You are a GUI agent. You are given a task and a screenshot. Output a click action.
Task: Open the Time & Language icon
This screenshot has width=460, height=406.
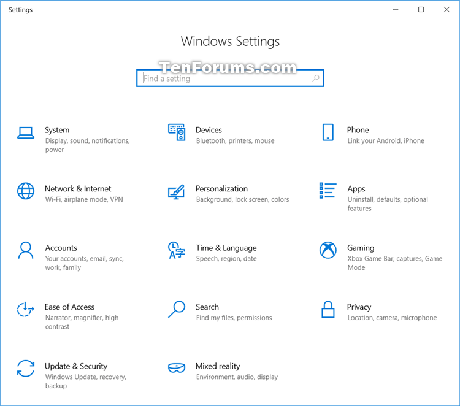(177, 250)
